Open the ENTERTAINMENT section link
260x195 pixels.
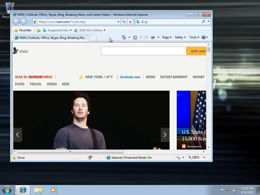tap(174, 77)
